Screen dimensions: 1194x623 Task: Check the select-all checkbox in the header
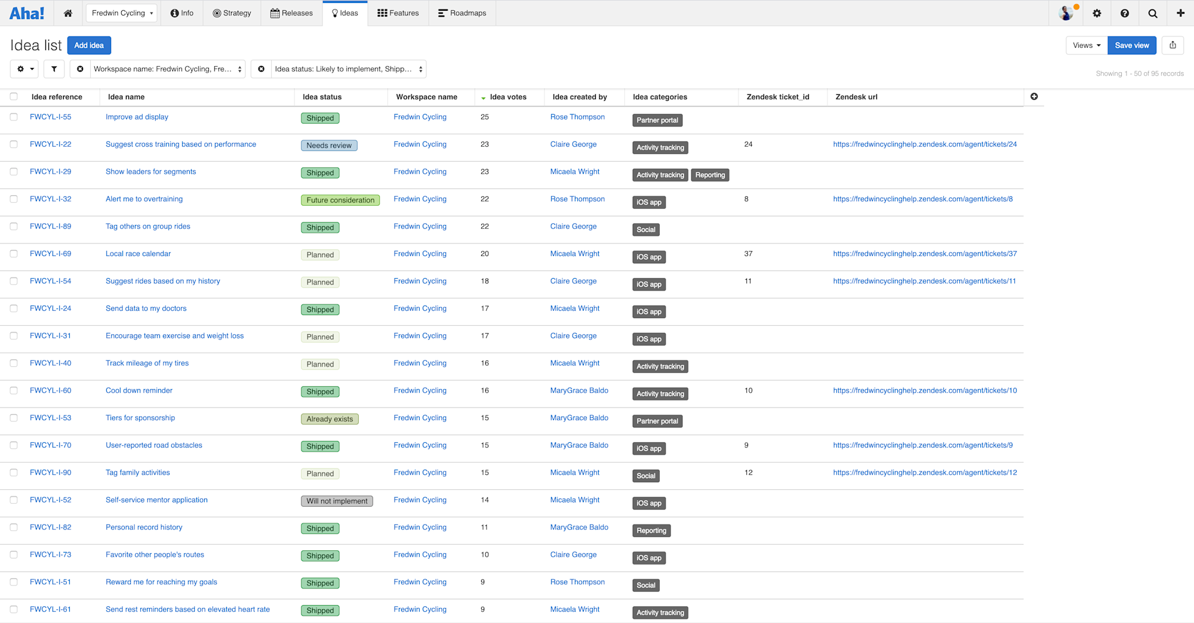[x=14, y=95]
